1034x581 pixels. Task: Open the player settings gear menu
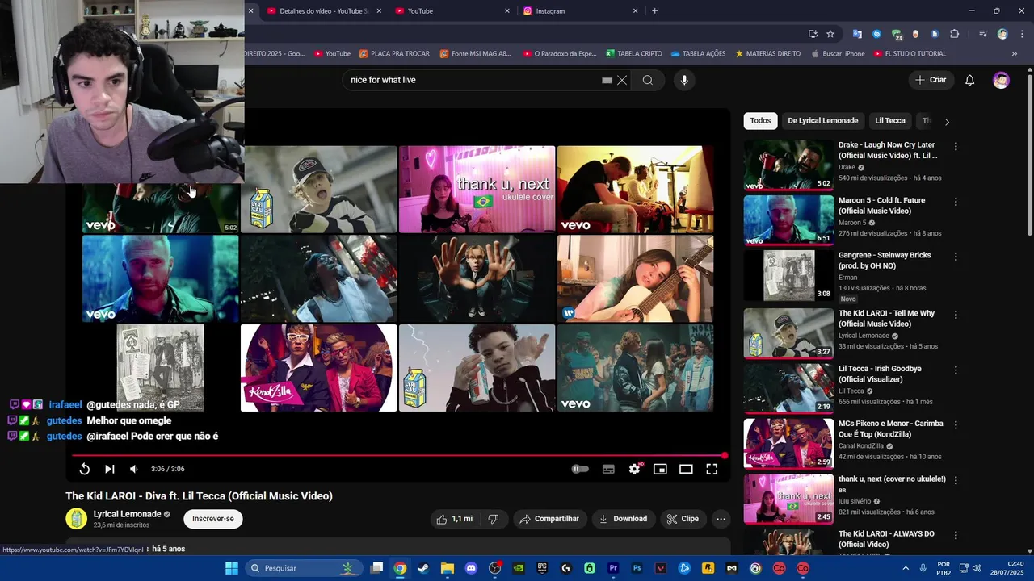(634, 469)
